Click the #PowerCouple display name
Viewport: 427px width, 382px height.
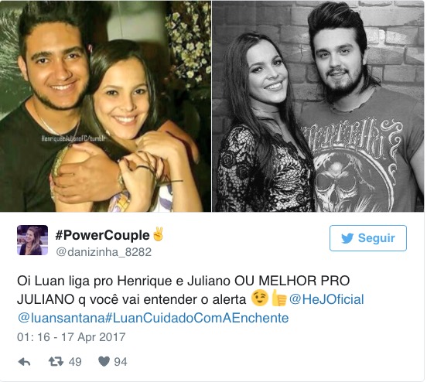tap(103, 235)
